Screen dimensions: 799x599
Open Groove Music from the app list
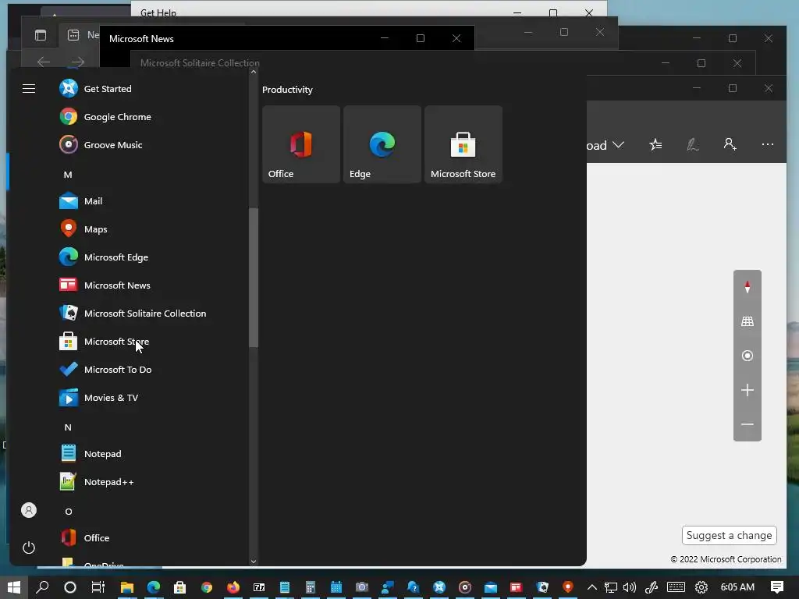coord(101,144)
